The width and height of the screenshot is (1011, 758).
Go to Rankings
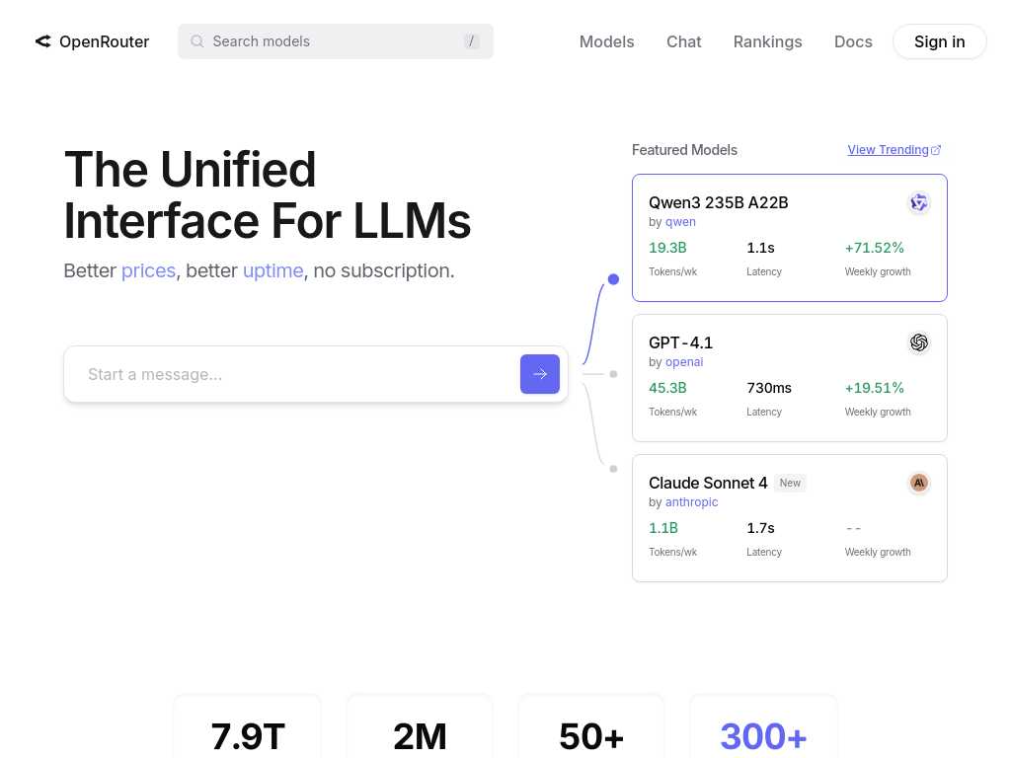tap(767, 41)
